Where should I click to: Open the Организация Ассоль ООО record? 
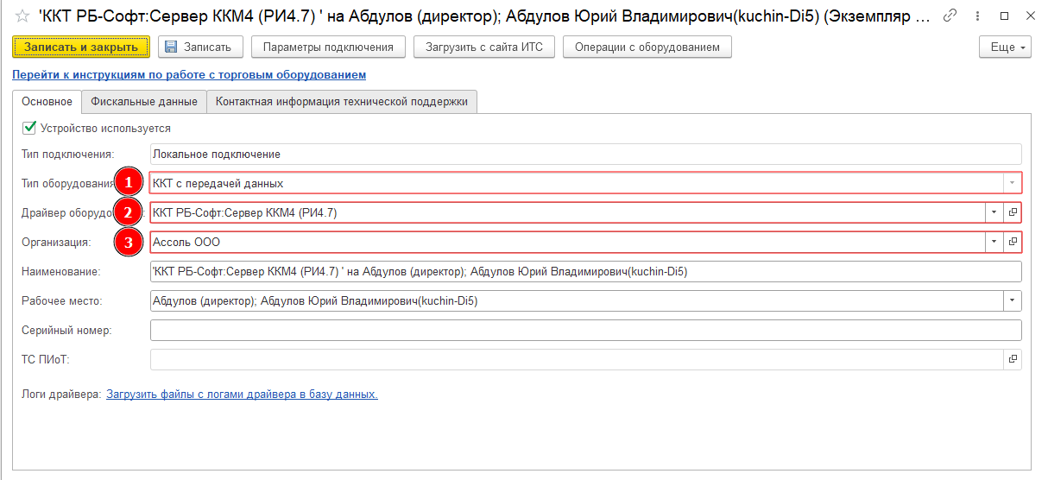(x=1013, y=243)
